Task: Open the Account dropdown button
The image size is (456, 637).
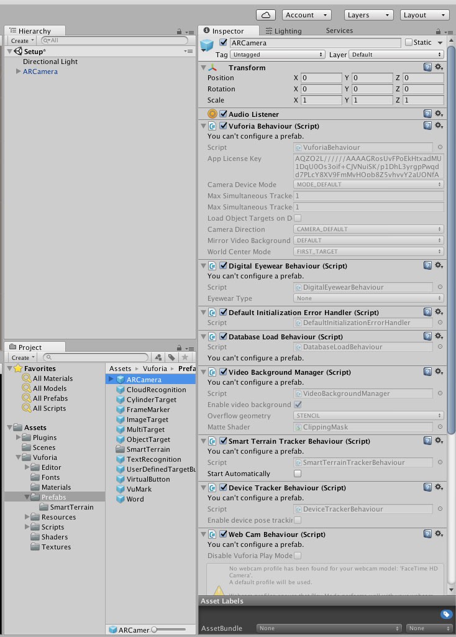Action: click(x=306, y=15)
